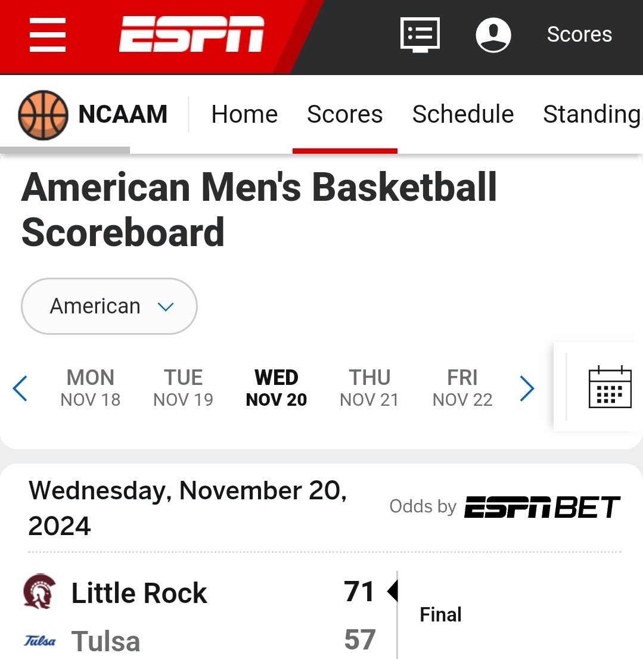This screenshot has width=643, height=659.
Task: Open the user profile account icon
Action: tap(493, 35)
